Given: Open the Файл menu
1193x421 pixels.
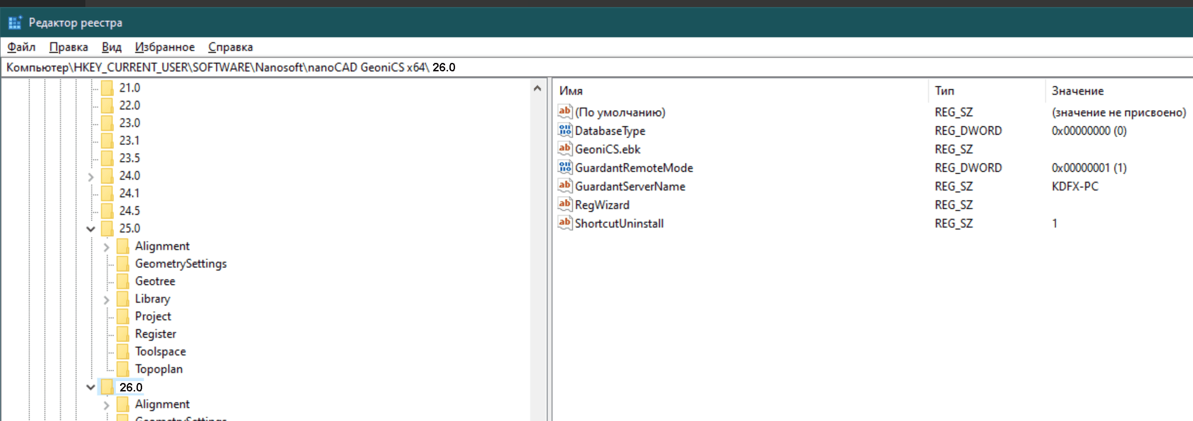Looking at the screenshot, I should pyautogui.click(x=21, y=47).
